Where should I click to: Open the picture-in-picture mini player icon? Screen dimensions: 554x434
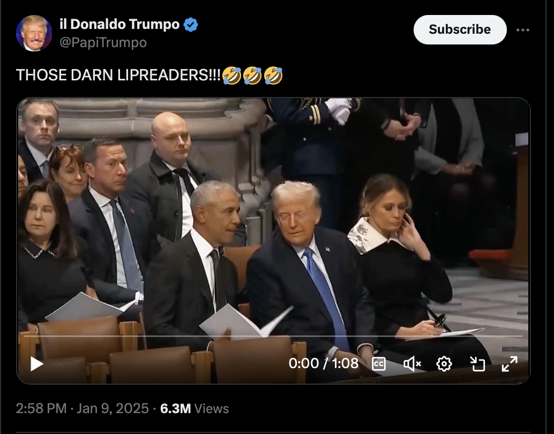[x=477, y=364]
